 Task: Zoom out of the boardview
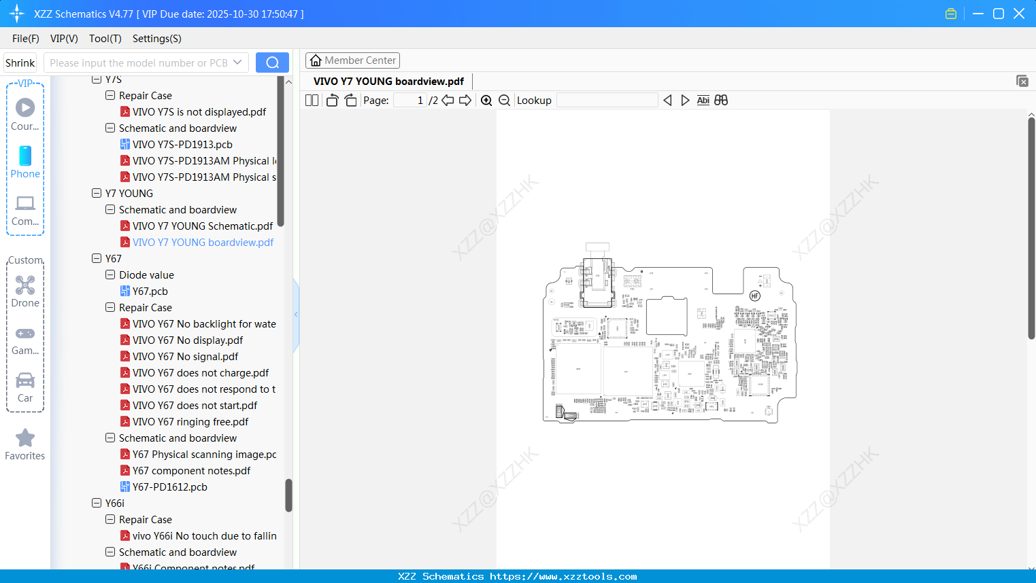click(x=505, y=101)
